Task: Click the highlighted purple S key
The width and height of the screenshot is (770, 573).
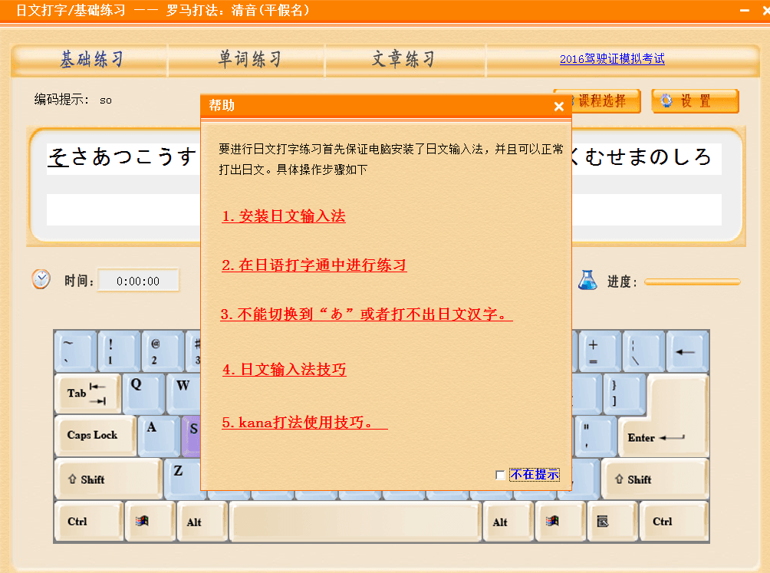Action: coord(191,436)
